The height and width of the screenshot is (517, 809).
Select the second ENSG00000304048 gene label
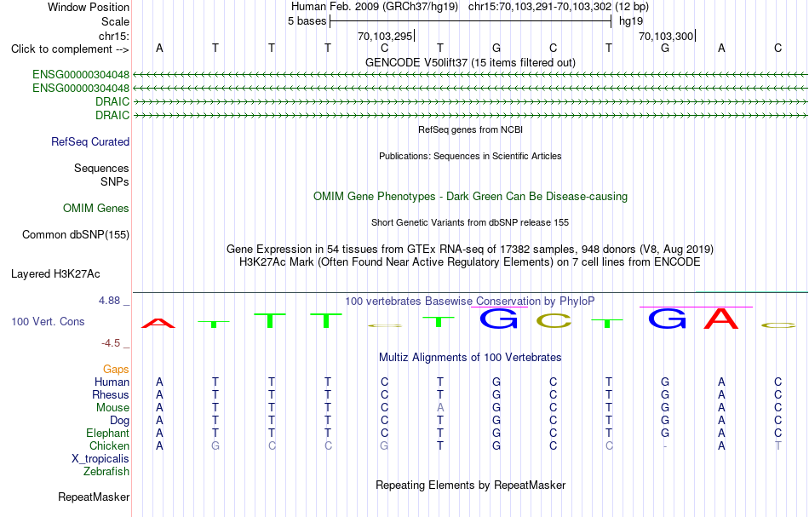pos(81,89)
